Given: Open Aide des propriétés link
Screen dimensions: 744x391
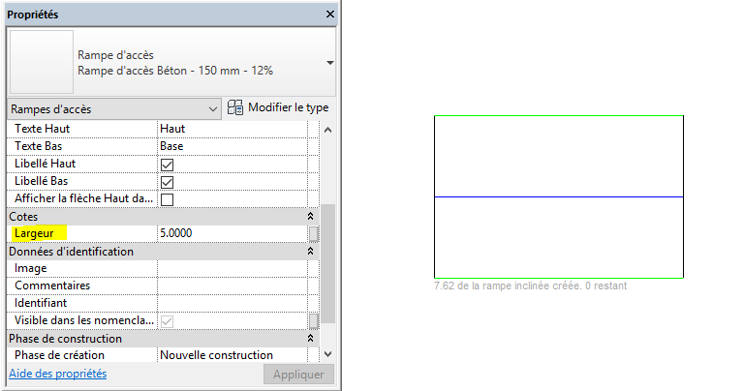Looking at the screenshot, I should tap(57, 374).
